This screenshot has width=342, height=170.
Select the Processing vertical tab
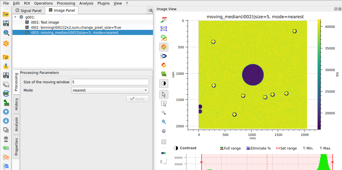point(16,82)
